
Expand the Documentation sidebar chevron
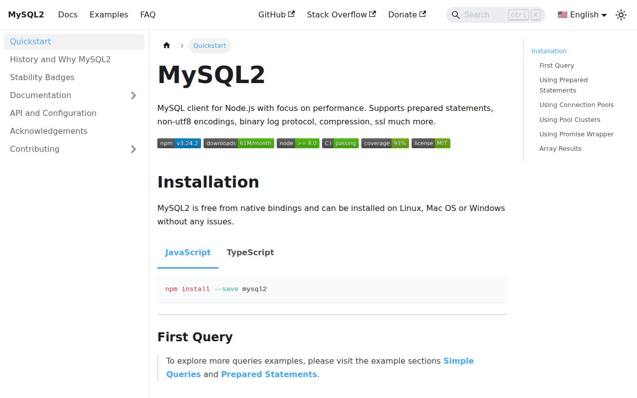133,95
